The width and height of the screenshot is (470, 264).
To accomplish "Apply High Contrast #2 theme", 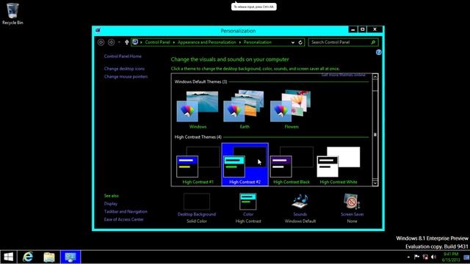I will point(245,164).
